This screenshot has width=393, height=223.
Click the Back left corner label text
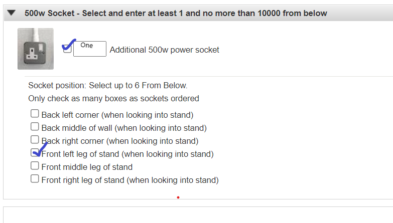point(117,115)
